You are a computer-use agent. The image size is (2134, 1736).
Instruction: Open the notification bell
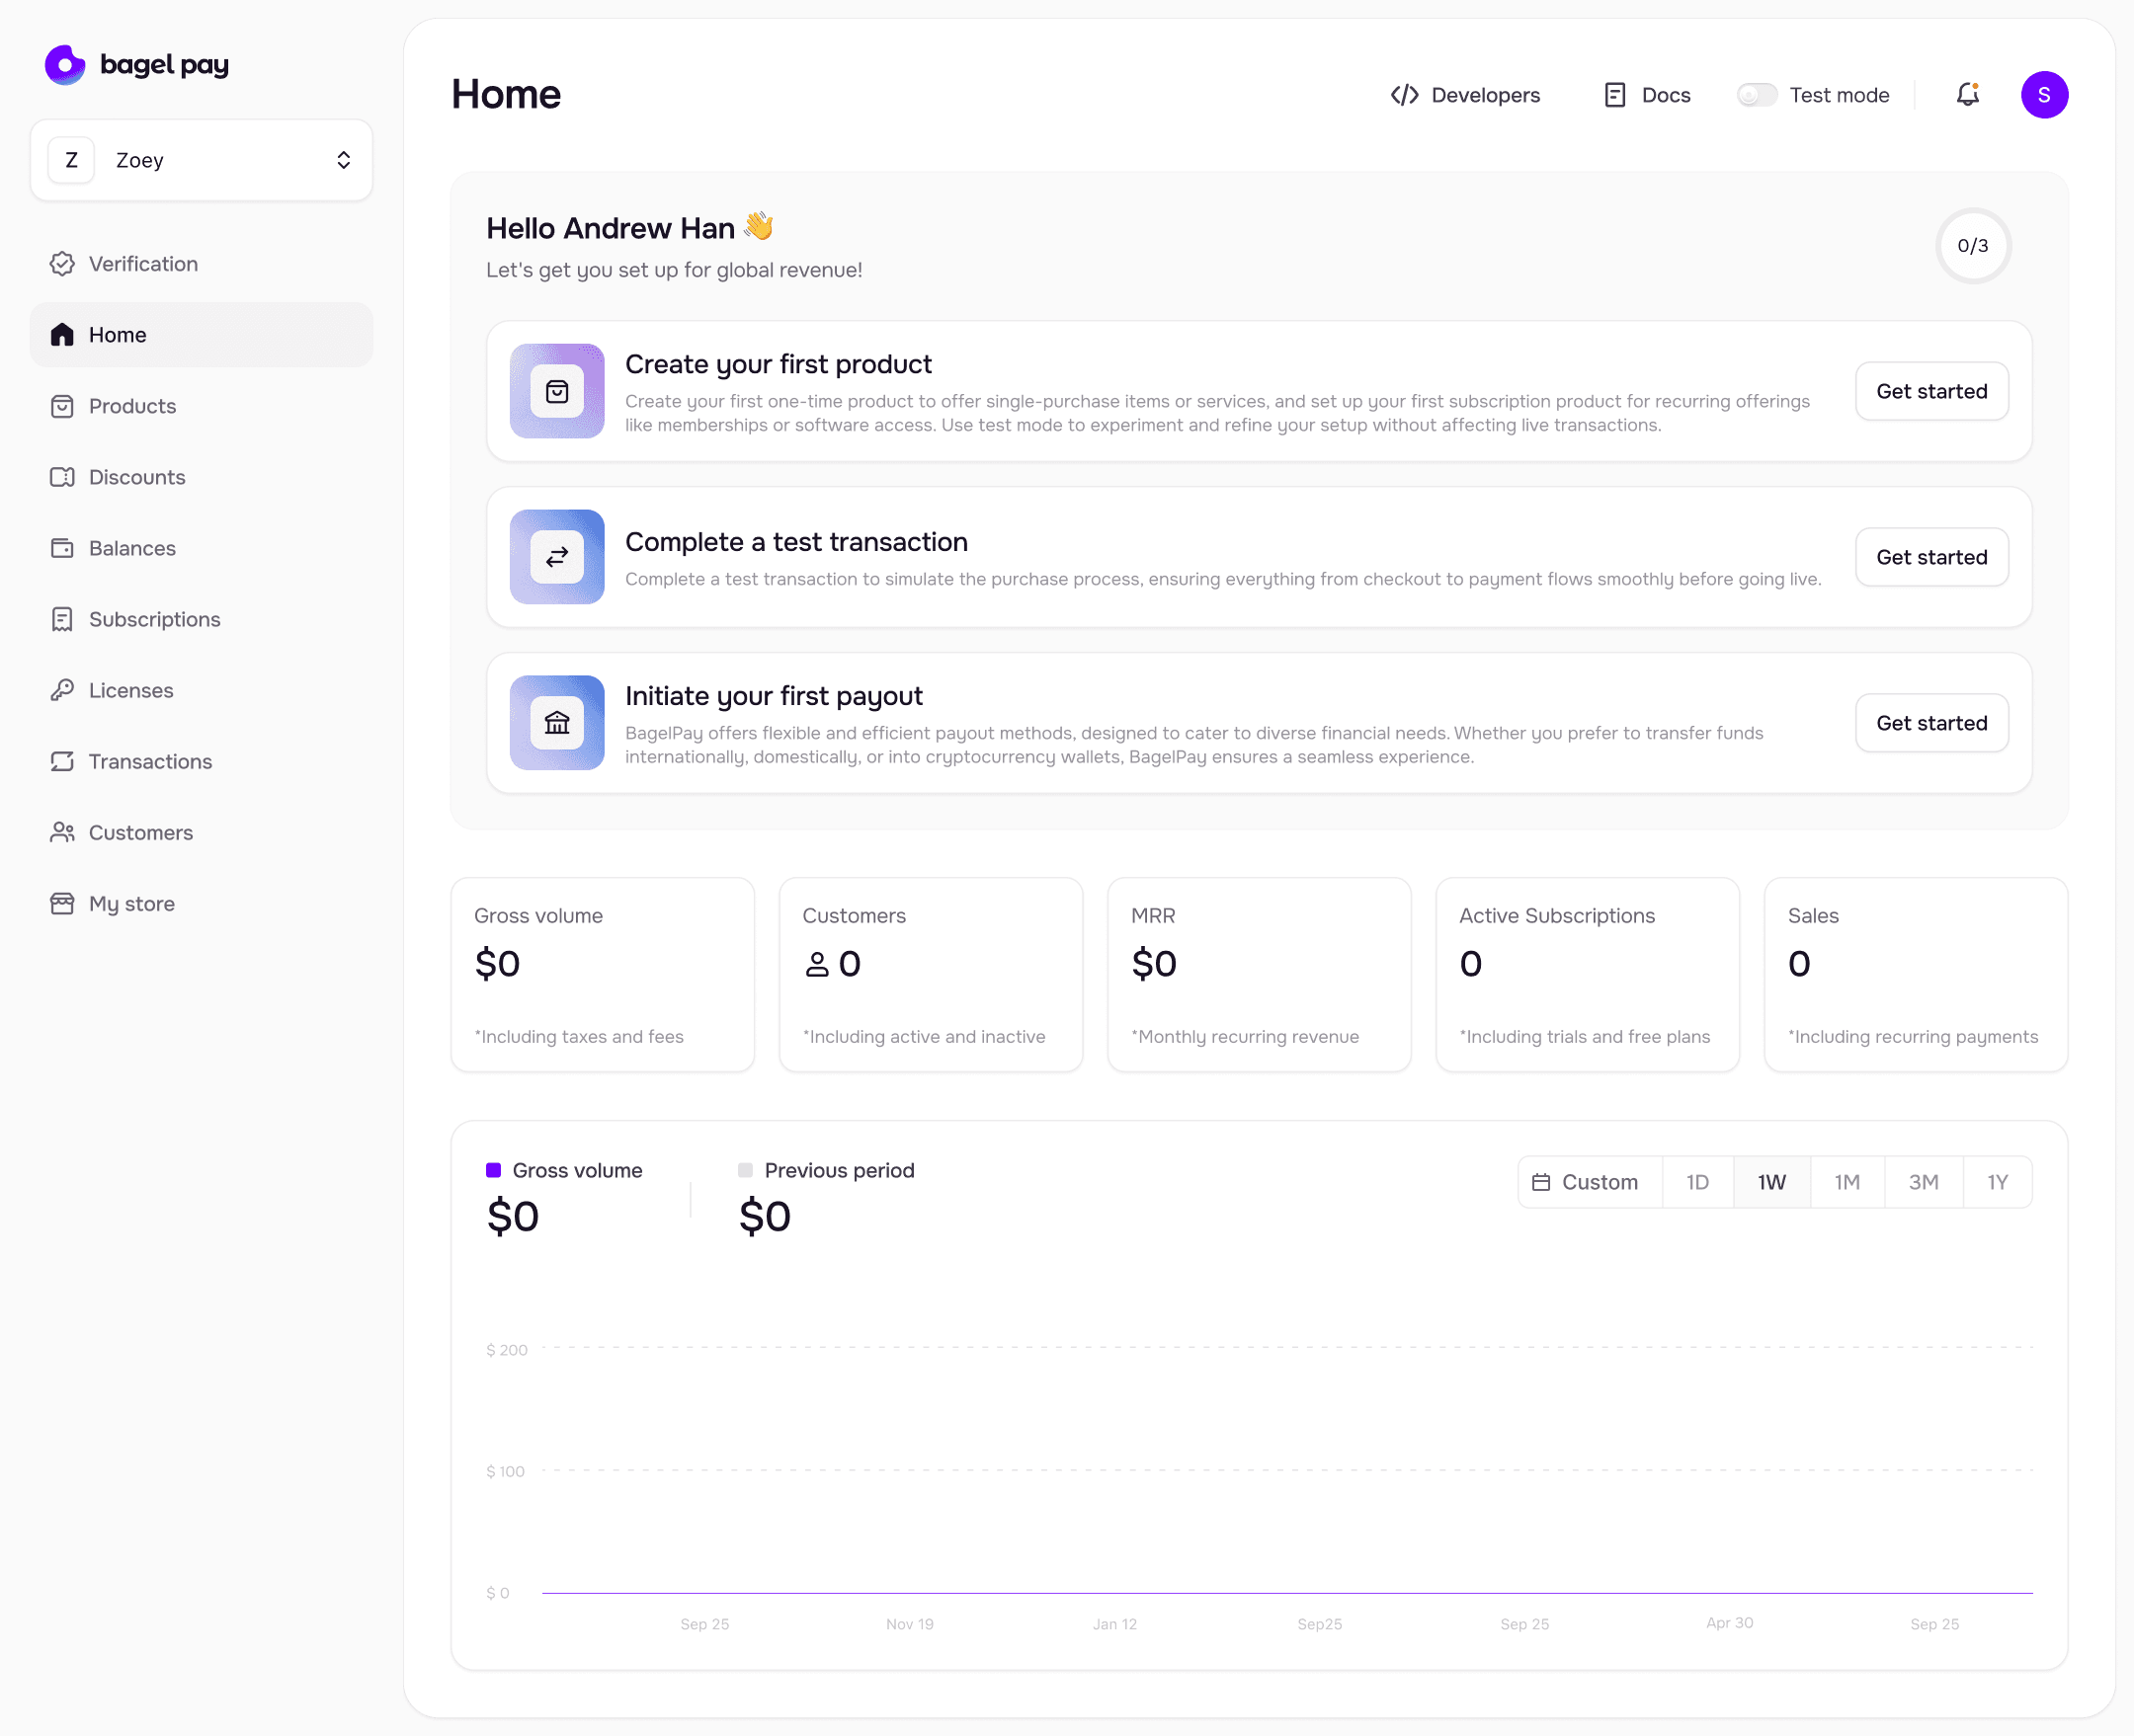coord(1967,94)
